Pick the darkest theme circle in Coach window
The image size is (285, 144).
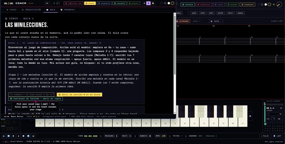pos(161,3)
